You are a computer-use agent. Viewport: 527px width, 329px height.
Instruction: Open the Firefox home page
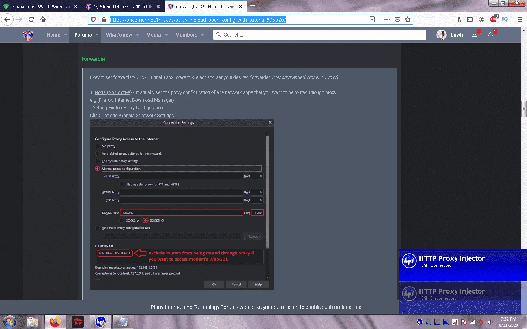pyautogui.click(x=43, y=19)
